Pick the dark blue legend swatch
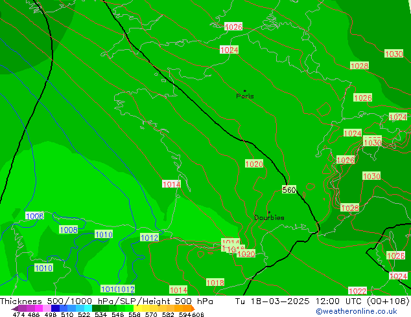 coord(55,308)
